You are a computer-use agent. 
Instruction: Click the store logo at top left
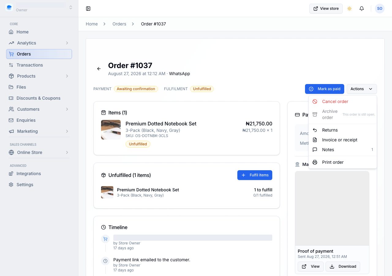[x=9, y=7]
